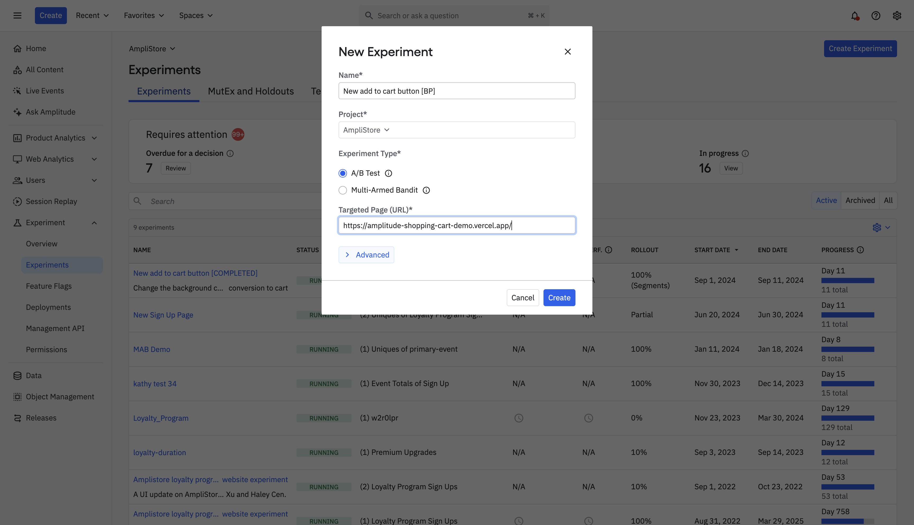914x525 pixels.
Task: Click the A/B Test info icon
Action: tap(388, 173)
